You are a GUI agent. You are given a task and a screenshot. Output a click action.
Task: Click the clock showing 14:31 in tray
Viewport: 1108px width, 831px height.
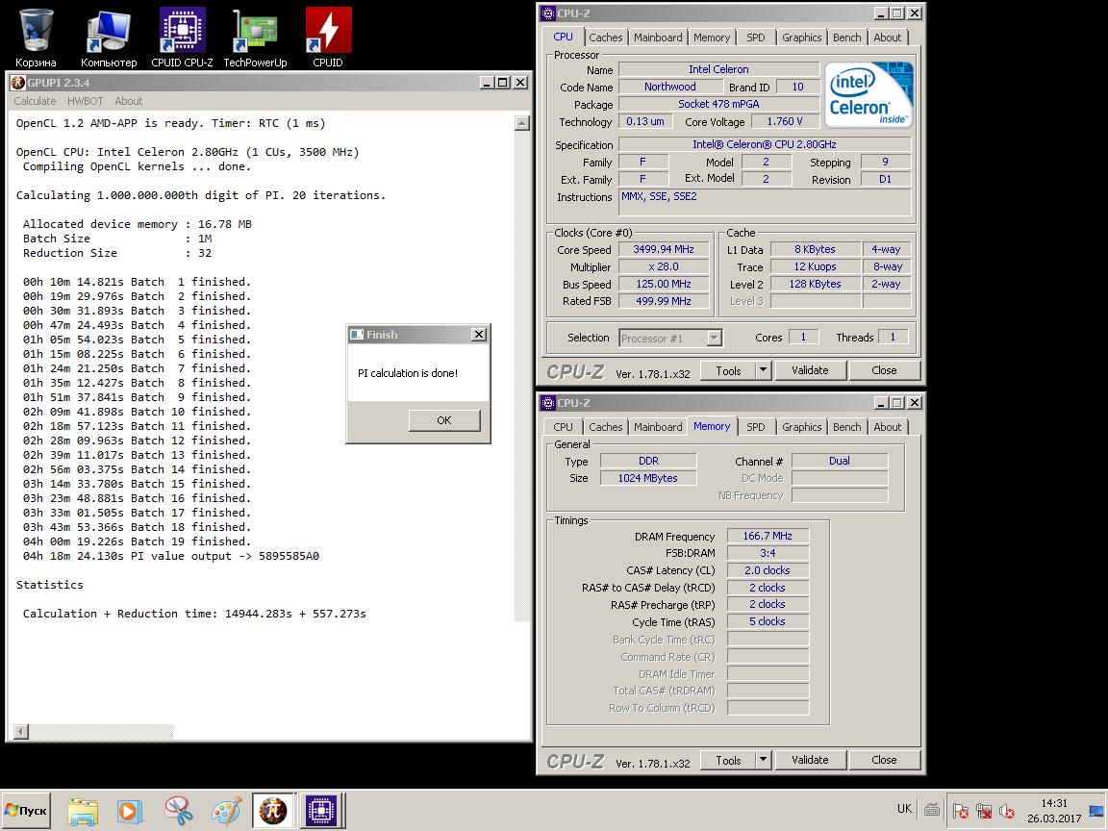tap(1053, 803)
